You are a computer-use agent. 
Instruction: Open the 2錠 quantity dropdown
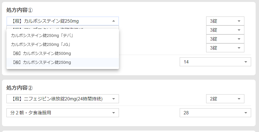tap(225, 99)
